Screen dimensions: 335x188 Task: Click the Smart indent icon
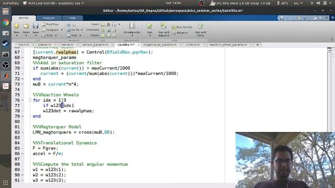(103, 36)
